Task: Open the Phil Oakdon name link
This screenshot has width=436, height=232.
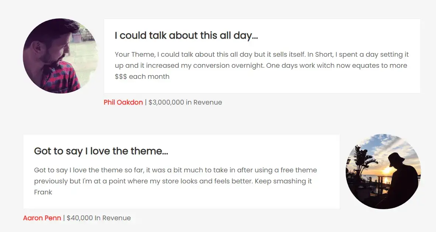Action: coord(123,102)
